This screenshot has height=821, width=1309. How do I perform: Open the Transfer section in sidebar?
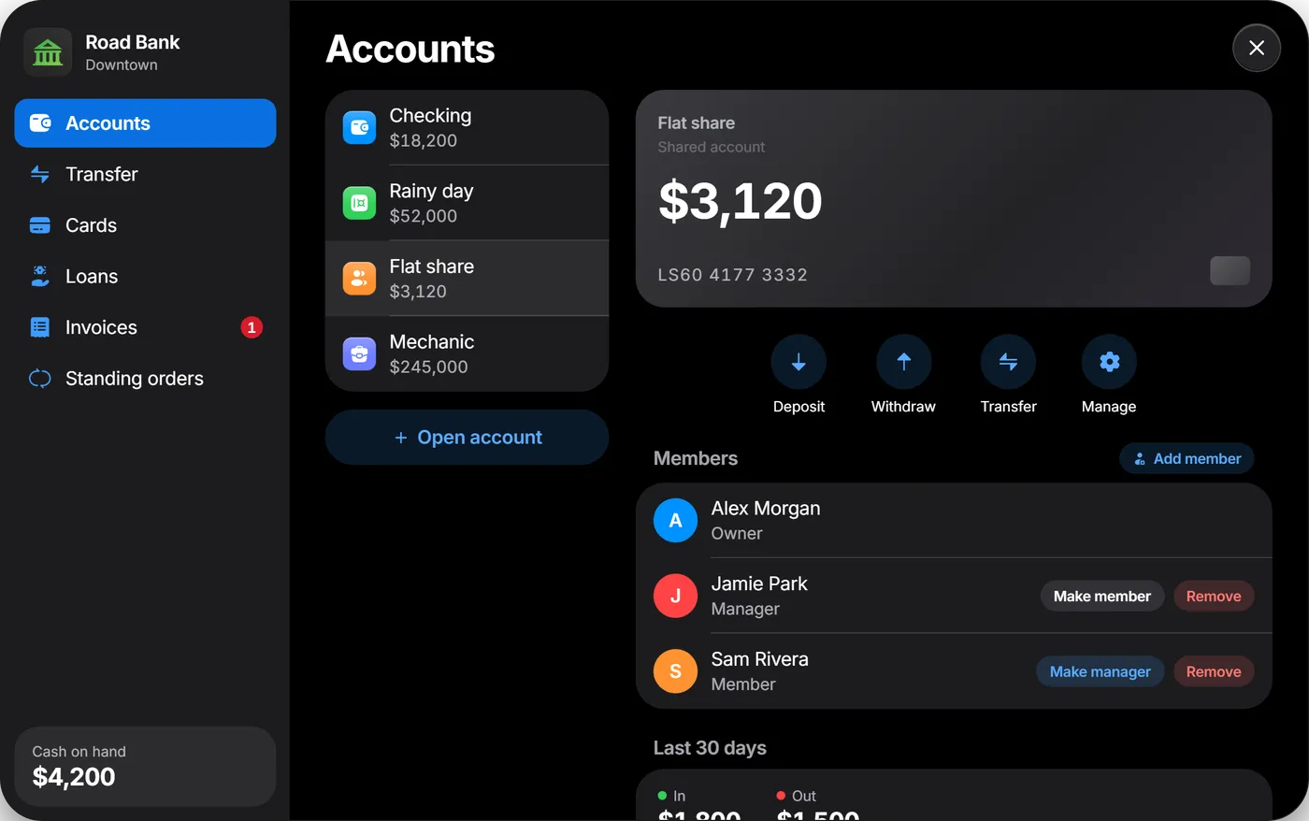[x=145, y=174]
